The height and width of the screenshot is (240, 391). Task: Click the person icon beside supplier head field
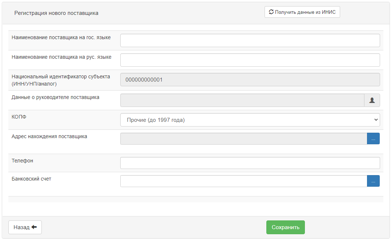[372, 100]
